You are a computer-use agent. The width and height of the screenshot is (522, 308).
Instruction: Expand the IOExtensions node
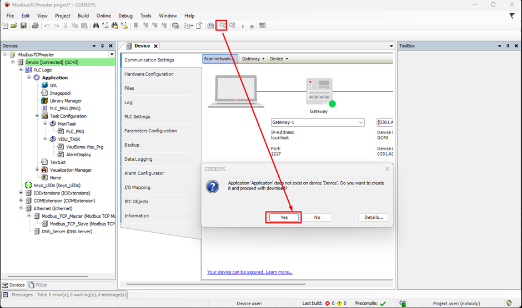click(x=21, y=192)
